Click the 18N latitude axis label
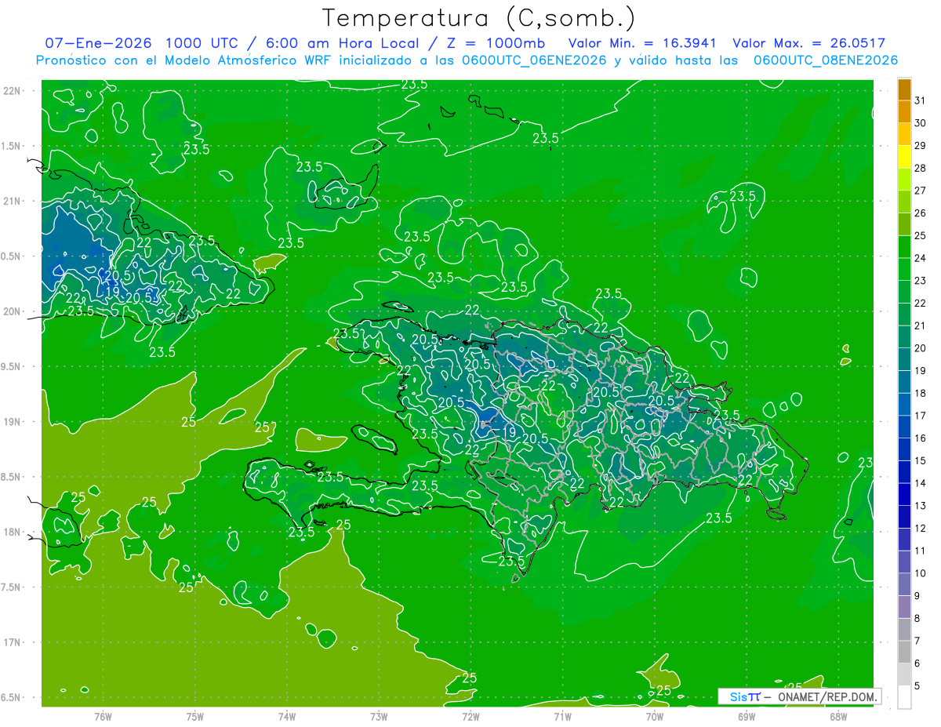The image size is (941, 727). [x=13, y=532]
